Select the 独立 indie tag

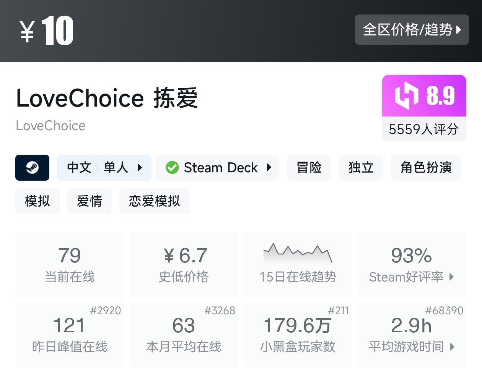tap(361, 168)
